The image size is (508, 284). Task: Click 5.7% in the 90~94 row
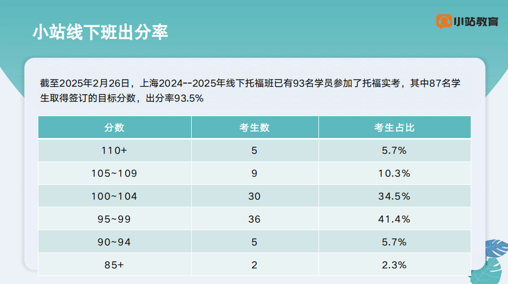coord(395,242)
